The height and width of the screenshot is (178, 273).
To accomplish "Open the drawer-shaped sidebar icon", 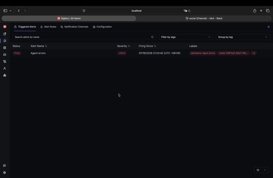I will (5, 55).
